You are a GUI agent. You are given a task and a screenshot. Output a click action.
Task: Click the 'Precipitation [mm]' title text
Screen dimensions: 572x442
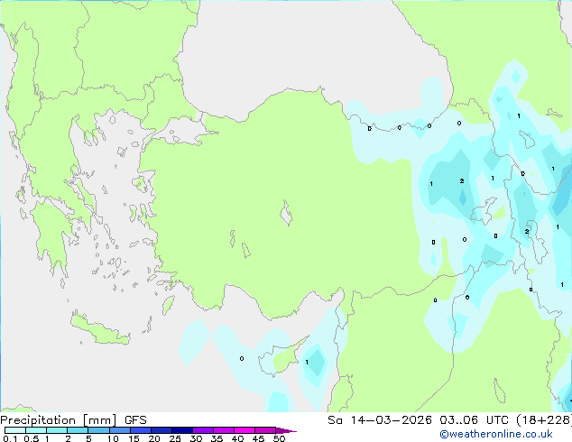(x=59, y=420)
